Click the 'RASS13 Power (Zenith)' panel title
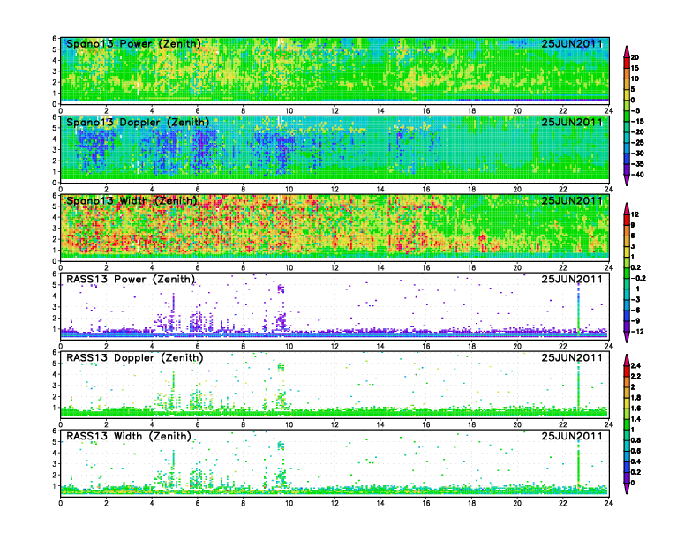Viewport: 699px width, 540px height. point(131,280)
